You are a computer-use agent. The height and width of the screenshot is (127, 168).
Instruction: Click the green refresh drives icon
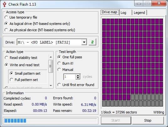tap(92, 42)
